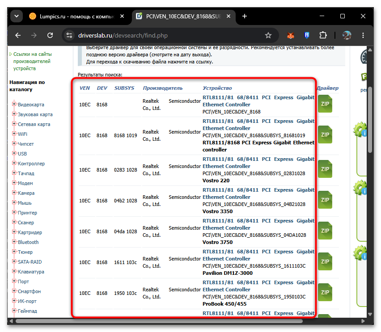
Task: Open the browser extensions puzzle menu
Action: coord(323,35)
